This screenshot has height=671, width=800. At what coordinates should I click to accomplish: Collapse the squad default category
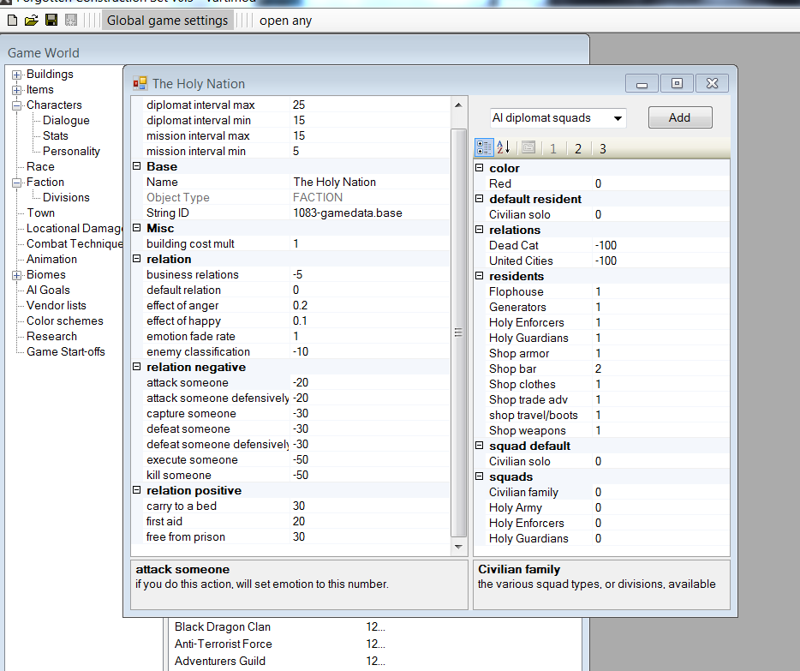coord(479,445)
